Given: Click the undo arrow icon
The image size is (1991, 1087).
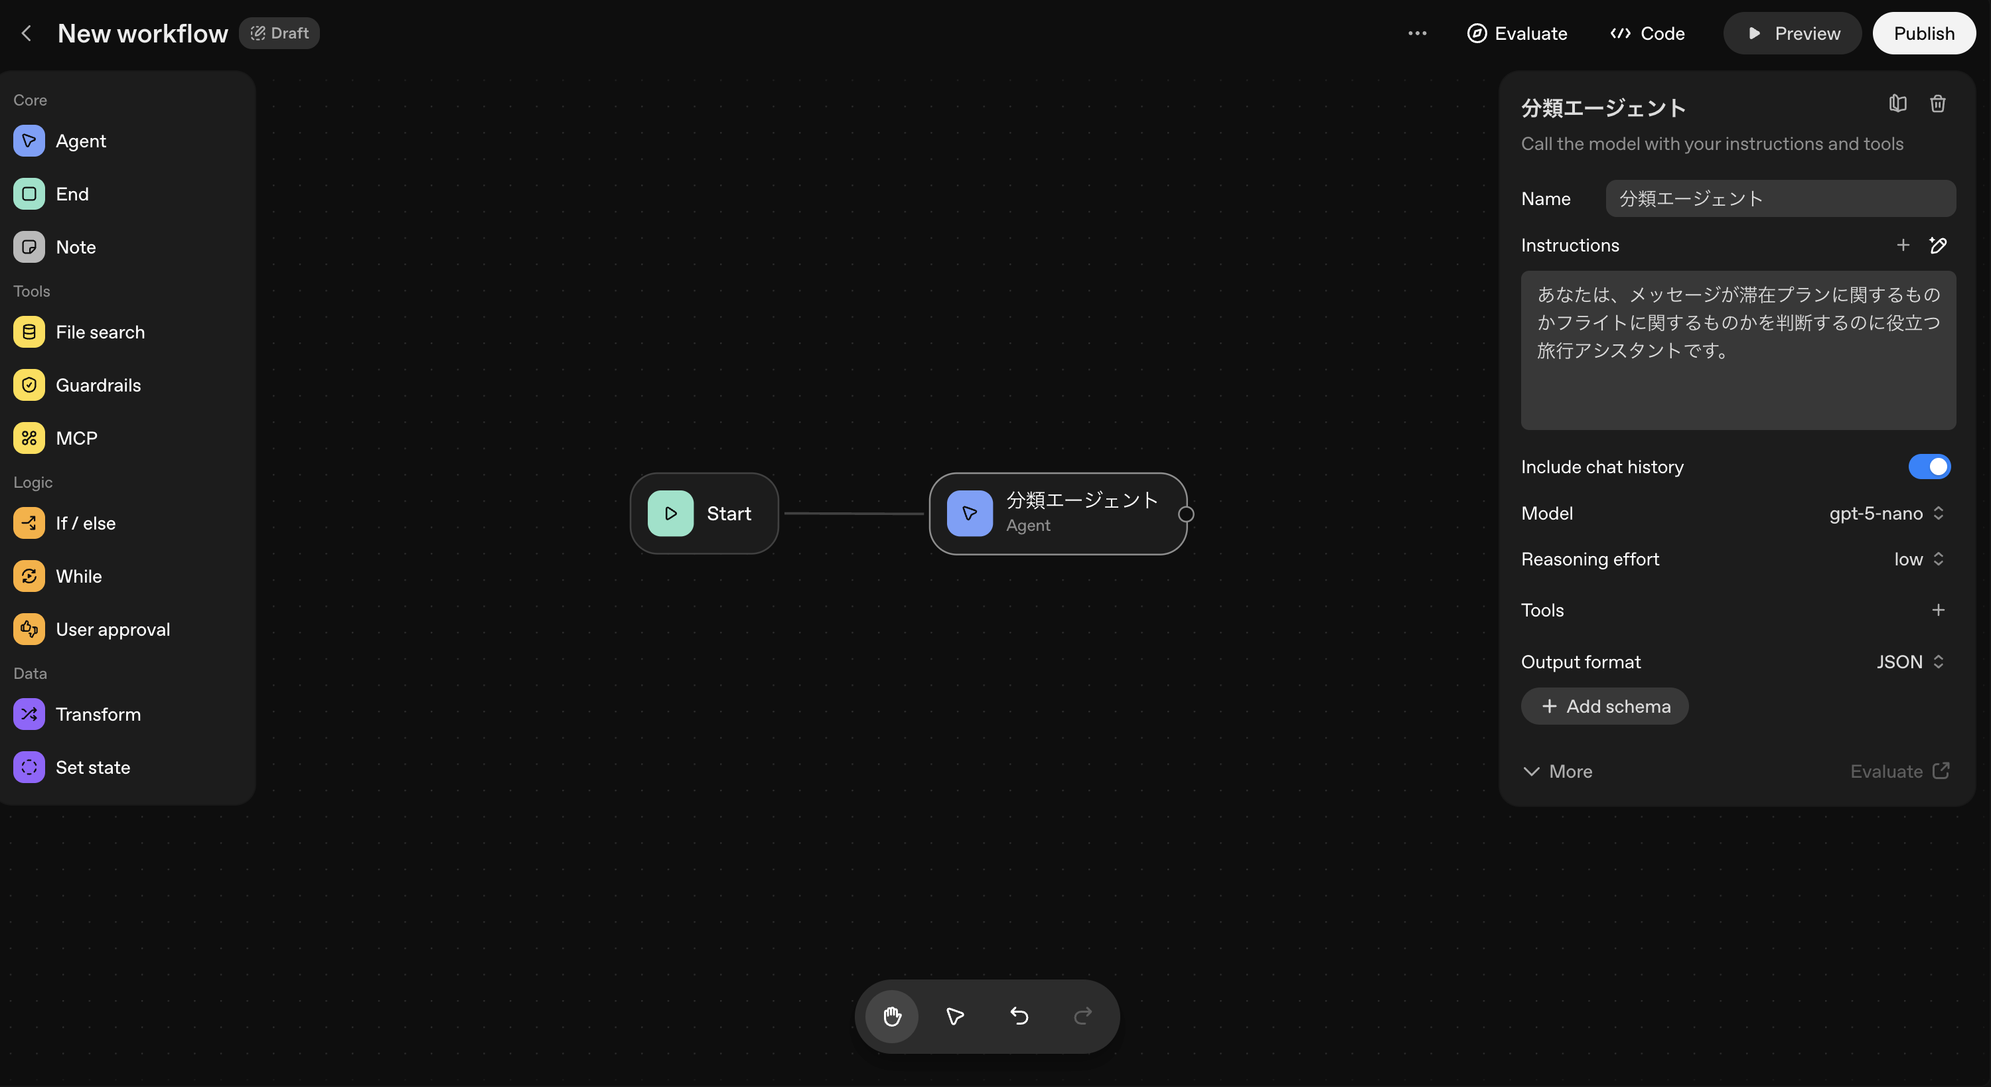Looking at the screenshot, I should 1019,1016.
